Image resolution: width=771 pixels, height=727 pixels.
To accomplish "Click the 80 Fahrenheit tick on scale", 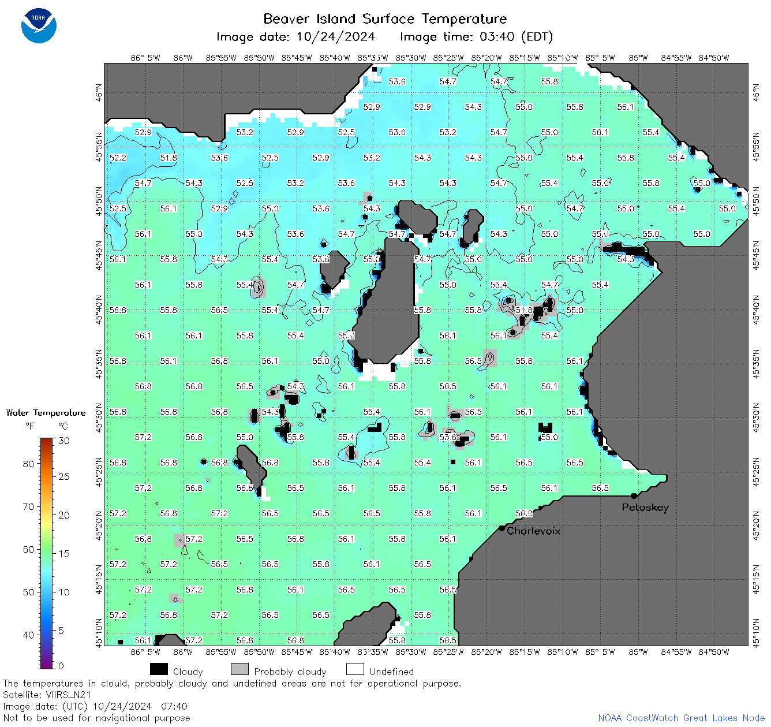I will pos(28,464).
